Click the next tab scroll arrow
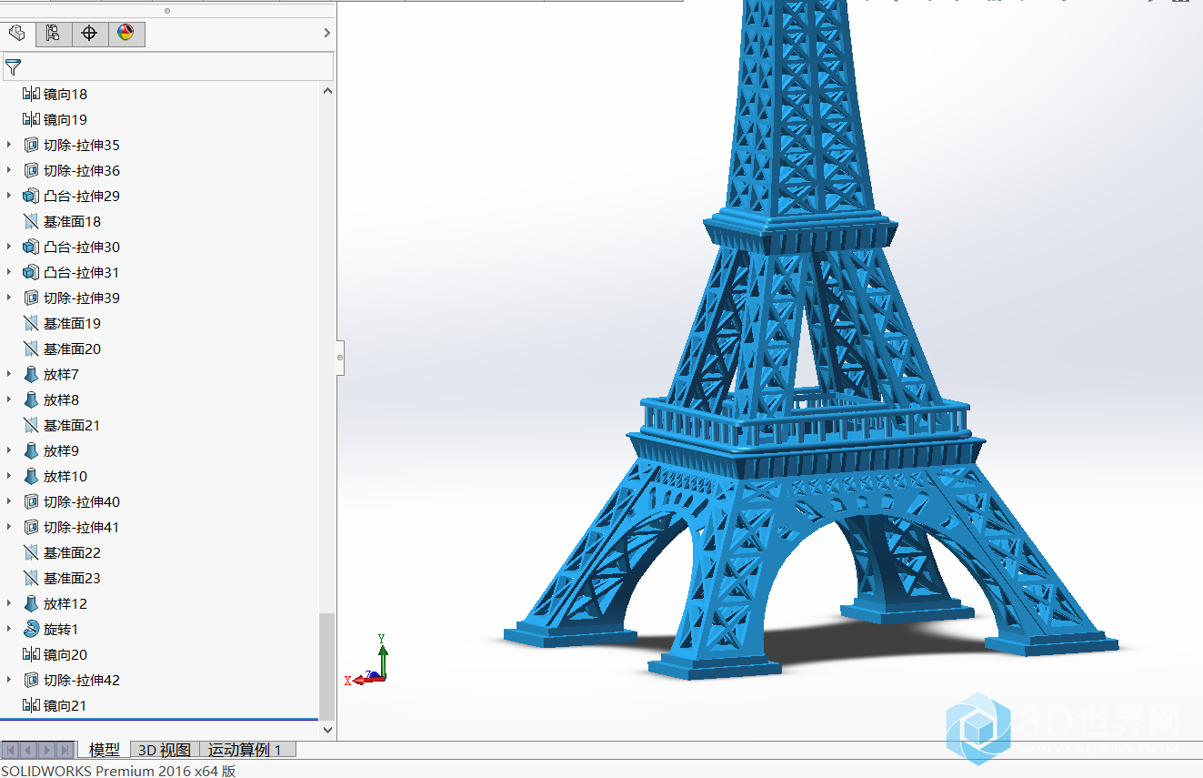The width and height of the screenshot is (1203, 778). pyautogui.click(x=47, y=750)
